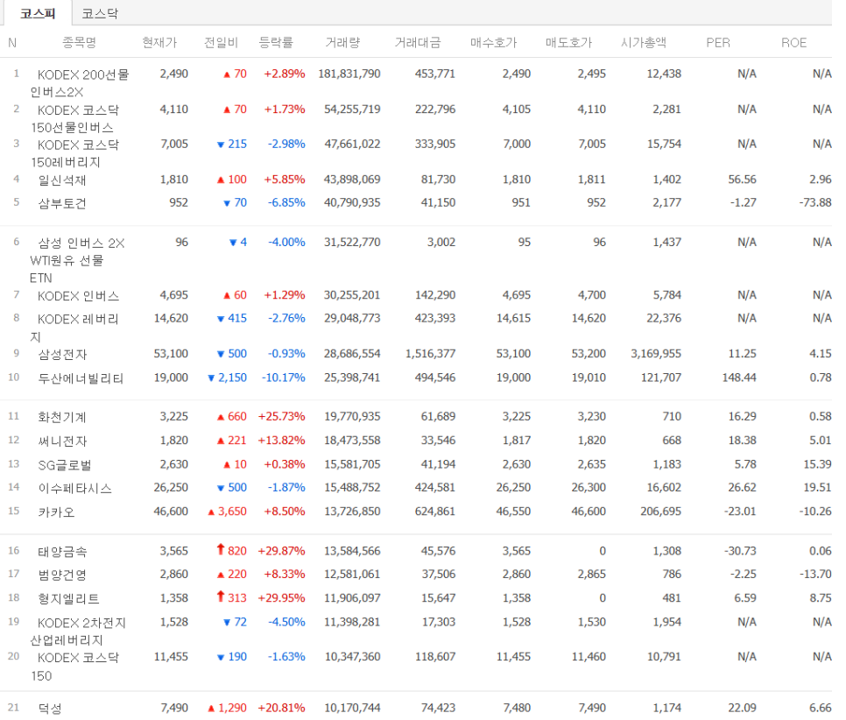846x720 pixels.
Task: Click 삼부토건 ROE value -73.88
Action: click(x=815, y=202)
